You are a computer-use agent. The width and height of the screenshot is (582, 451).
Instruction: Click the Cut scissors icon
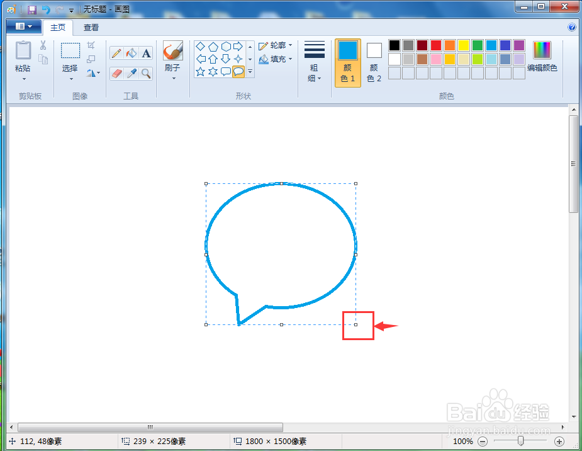point(43,45)
